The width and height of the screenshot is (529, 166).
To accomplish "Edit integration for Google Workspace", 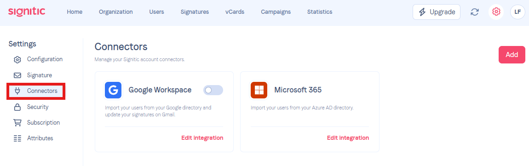I will (x=202, y=137).
